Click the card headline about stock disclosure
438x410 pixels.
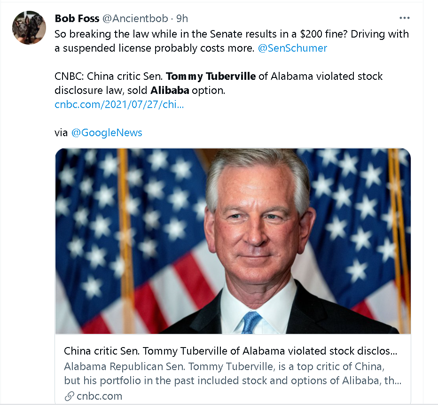pos(230,351)
